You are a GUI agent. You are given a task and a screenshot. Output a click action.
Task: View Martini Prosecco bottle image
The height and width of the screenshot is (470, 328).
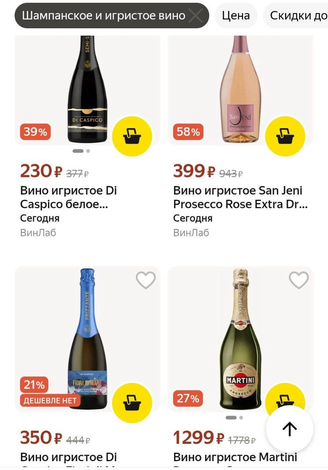coord(240,339)
